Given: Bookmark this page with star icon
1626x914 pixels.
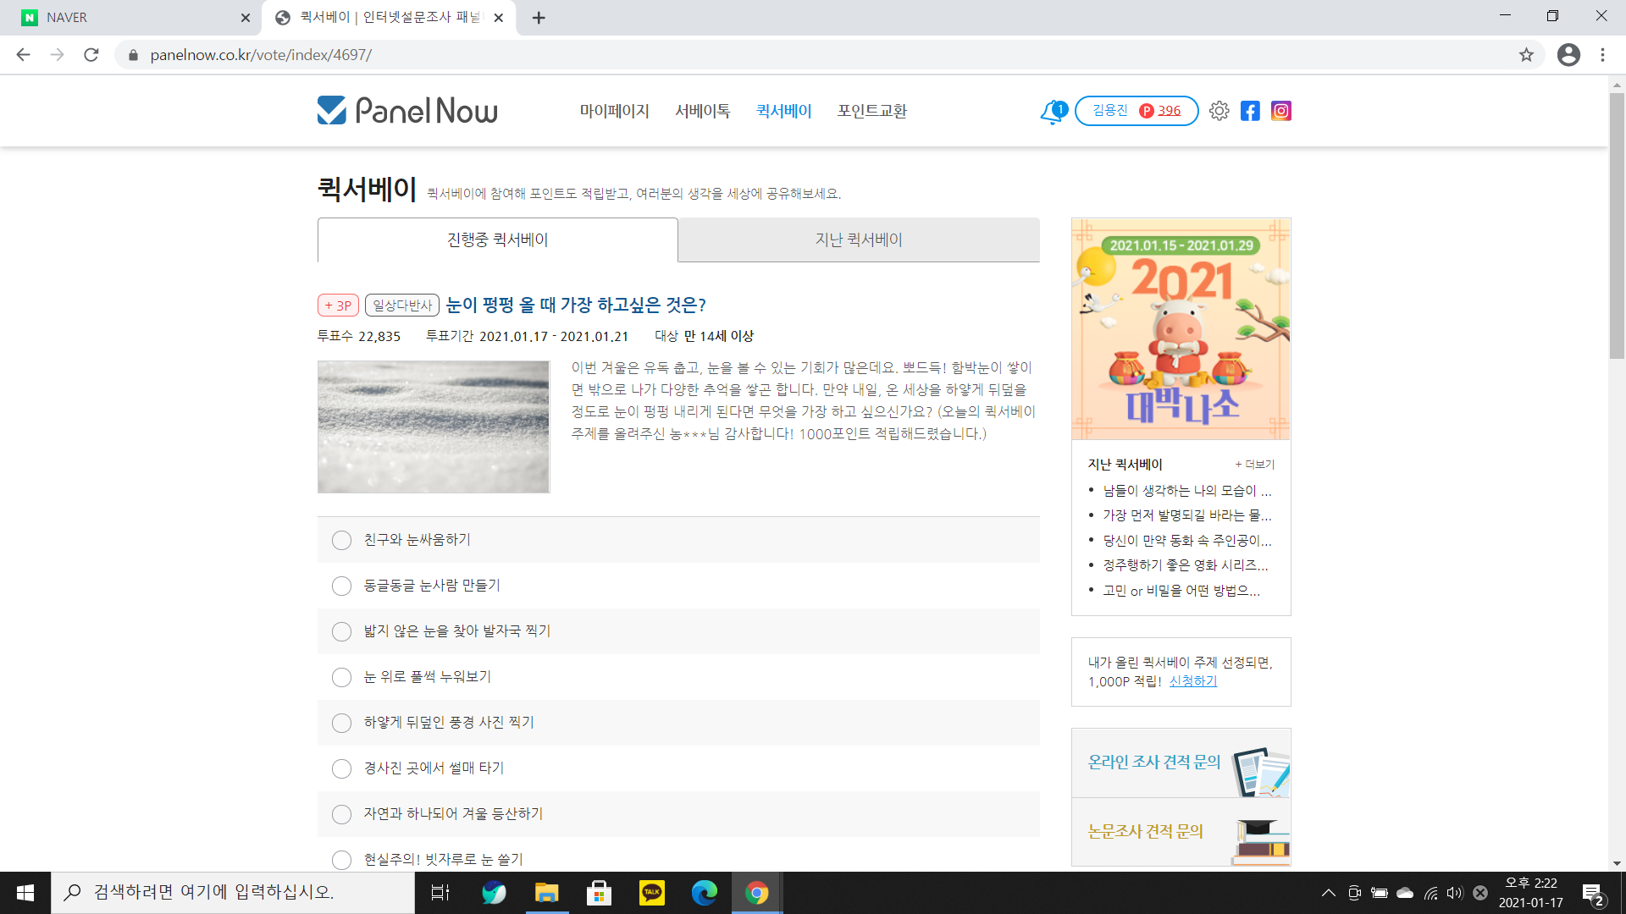Looking at the screenshot, I should point(1526,55).
